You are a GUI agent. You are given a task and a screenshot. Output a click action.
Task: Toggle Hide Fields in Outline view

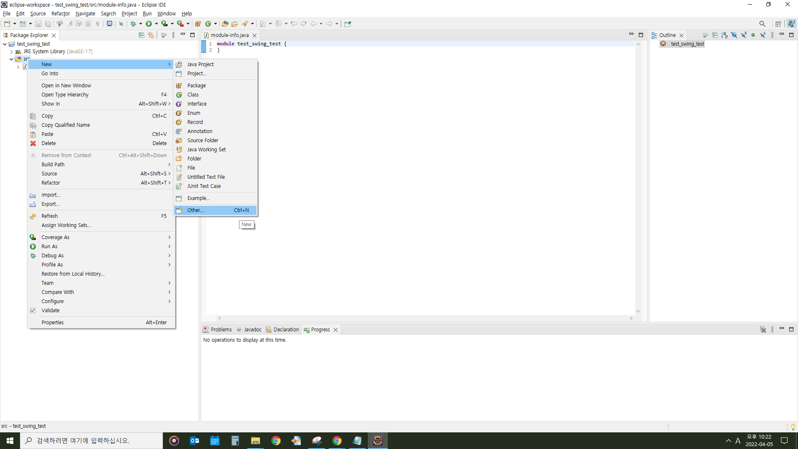pyautogui.click(x=734, y=35)
